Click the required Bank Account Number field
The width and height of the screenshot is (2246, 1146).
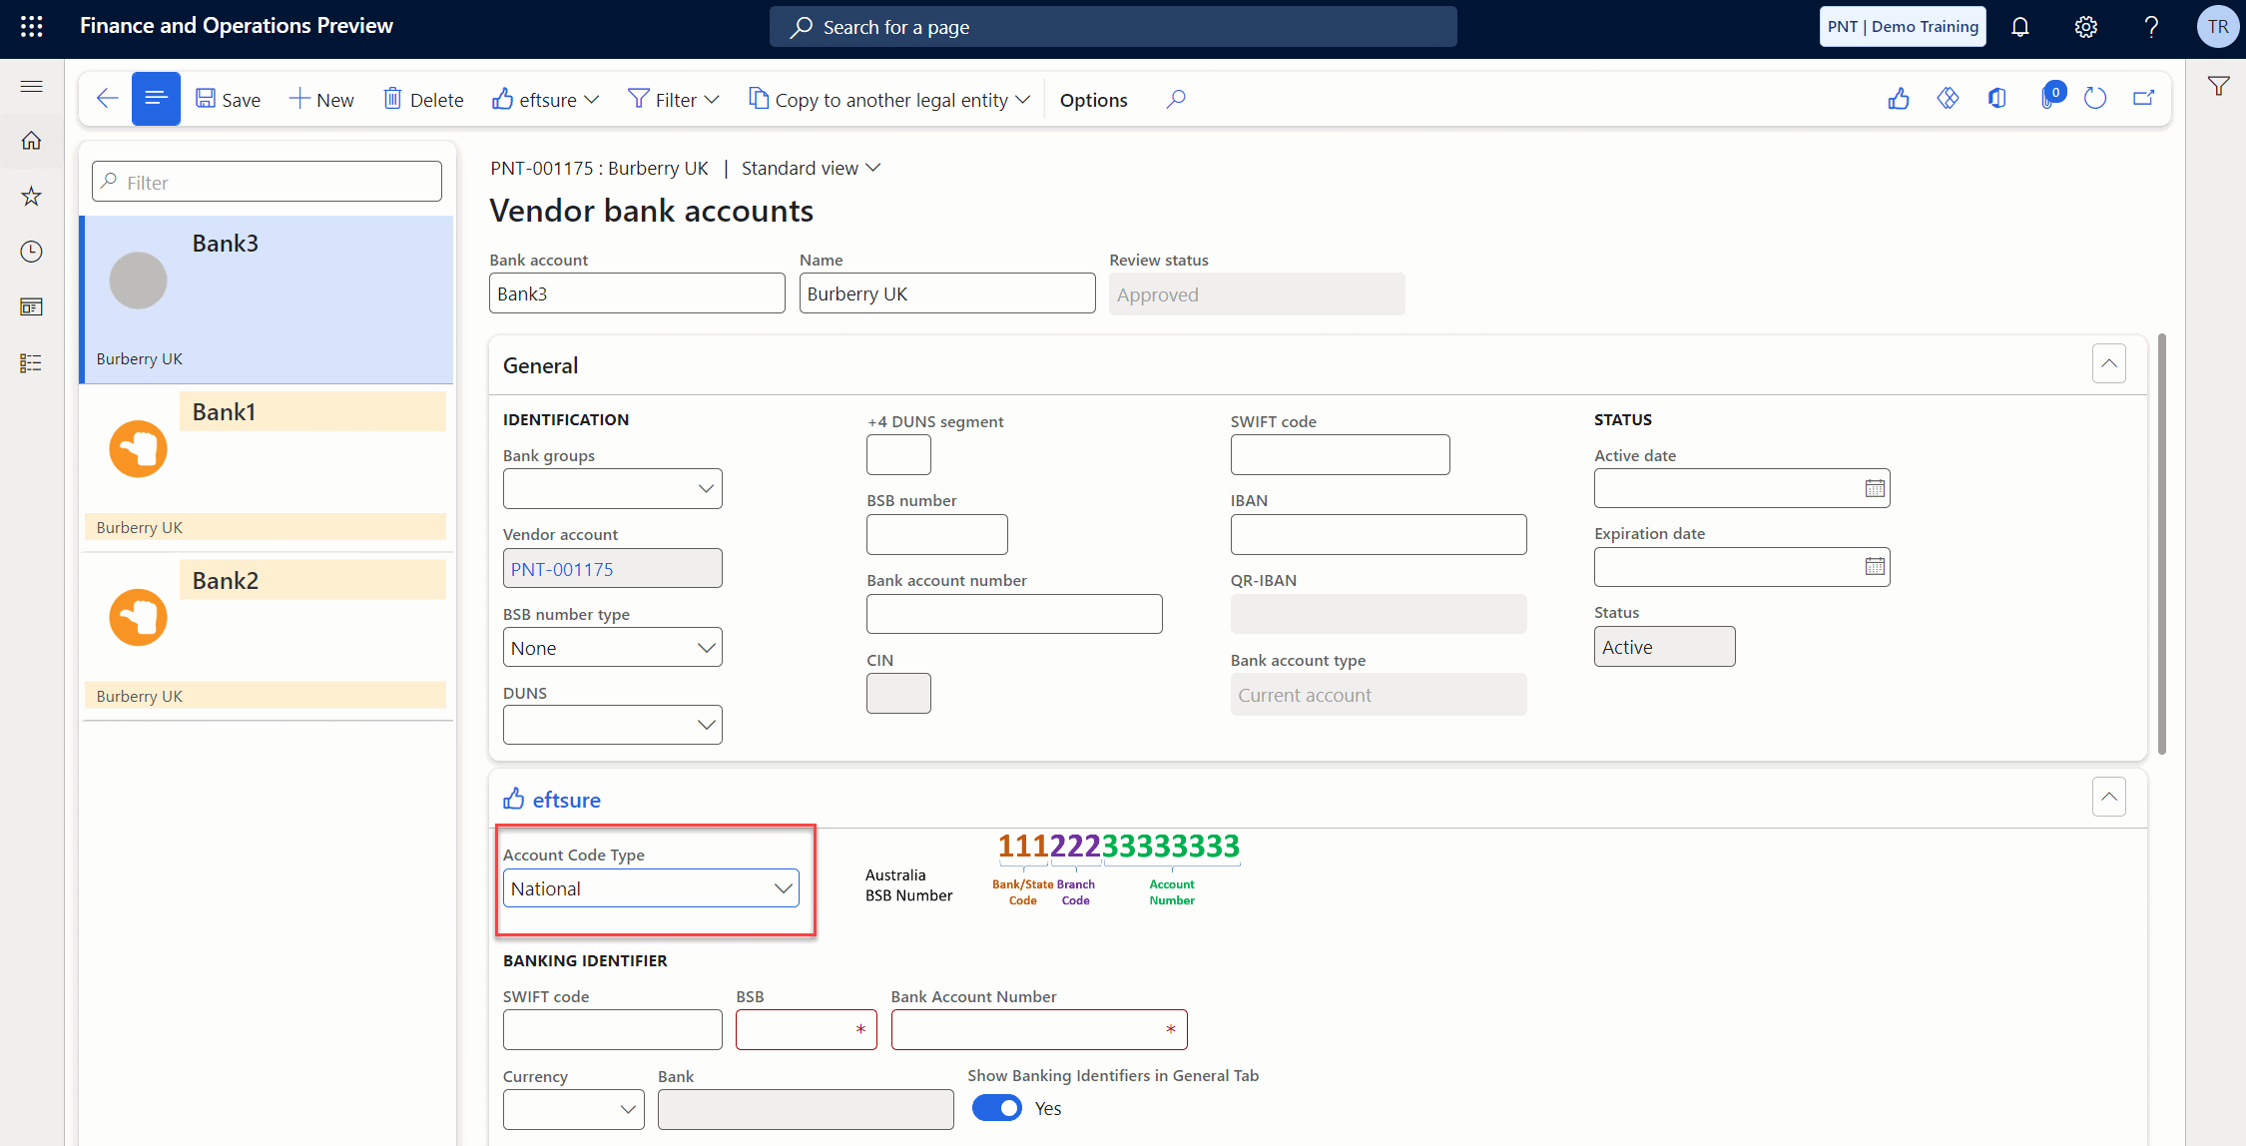[1039, 1029]
